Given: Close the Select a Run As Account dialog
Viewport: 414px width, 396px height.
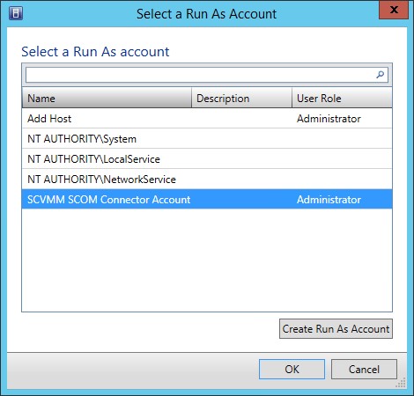Looking at the screenshot, I should tap(394, 10).
